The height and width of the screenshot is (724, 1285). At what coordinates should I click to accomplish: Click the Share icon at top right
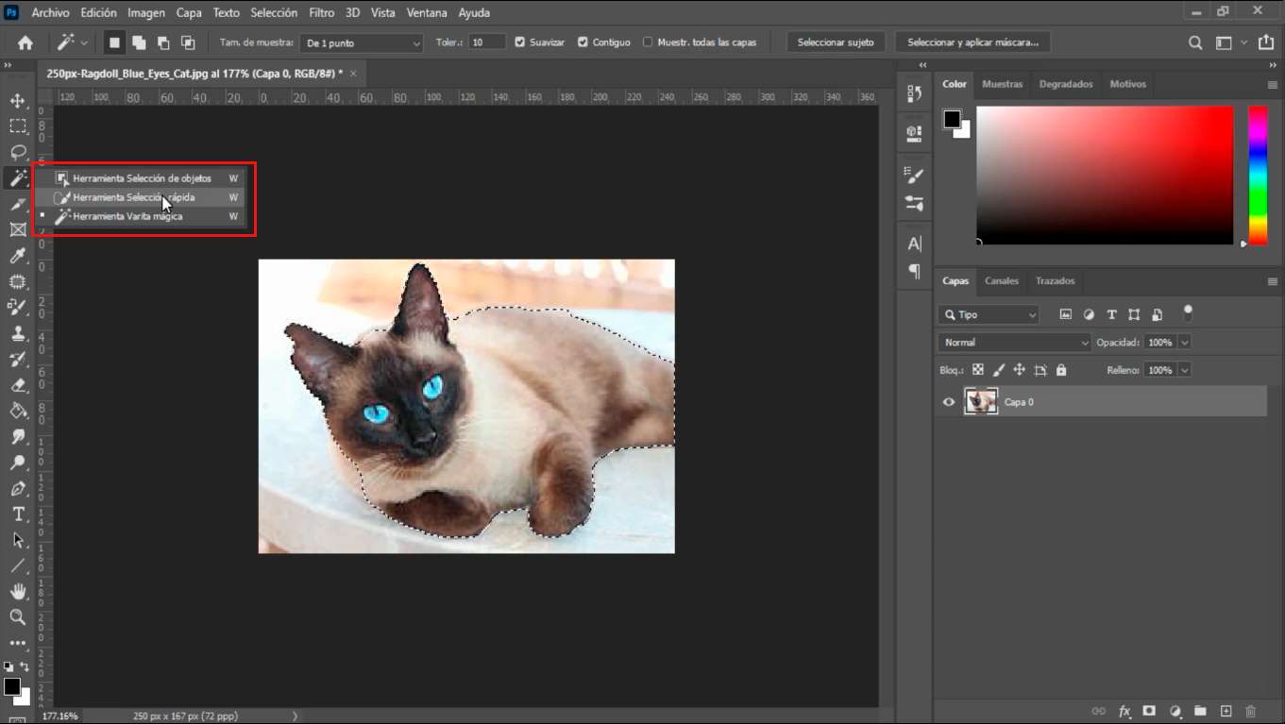pos(1266,42)
